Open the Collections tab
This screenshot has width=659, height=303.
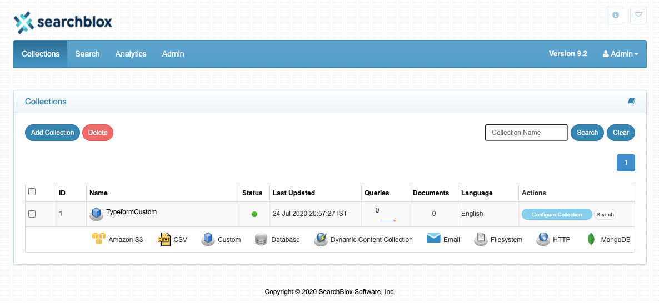41,54
